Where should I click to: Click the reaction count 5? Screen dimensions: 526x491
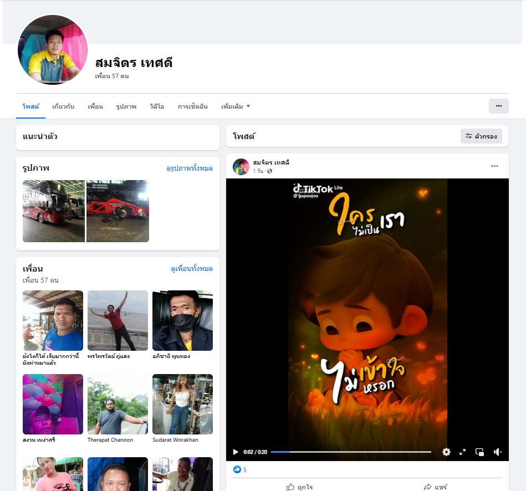[x=245, y=470]
